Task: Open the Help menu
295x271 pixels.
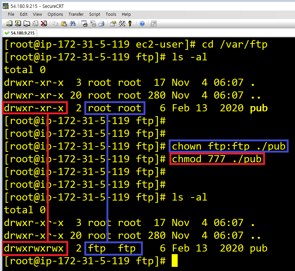Action: tap(126, 14)
